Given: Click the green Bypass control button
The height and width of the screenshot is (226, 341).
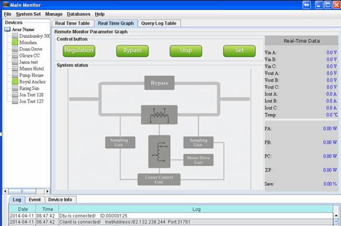Looking at the screenshot, I should click(133, 51).
